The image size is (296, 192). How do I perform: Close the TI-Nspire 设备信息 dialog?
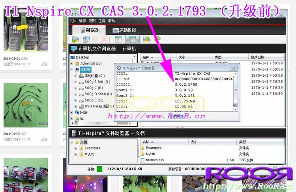pos(233,68)
